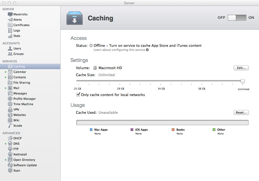Open the Certificates icon
The height and width of the screenshot is (181, 259).
tap(10, 25)
